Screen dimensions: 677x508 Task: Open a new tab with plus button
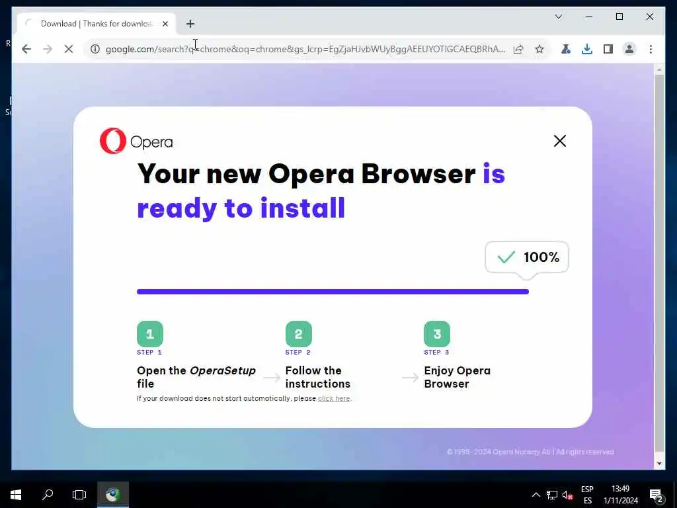click(x=190, y=24)
